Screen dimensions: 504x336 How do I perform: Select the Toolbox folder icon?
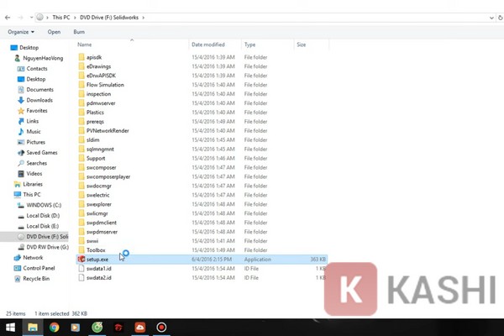[x=81, y=249]
